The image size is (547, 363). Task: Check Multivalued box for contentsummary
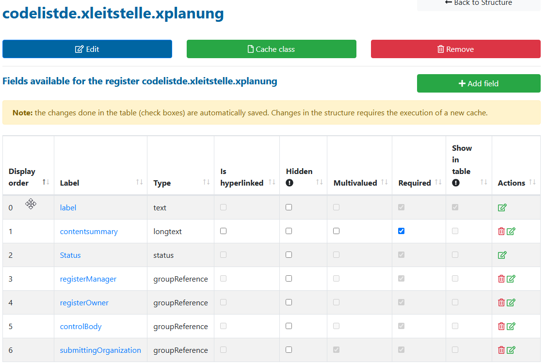[337, 231]
